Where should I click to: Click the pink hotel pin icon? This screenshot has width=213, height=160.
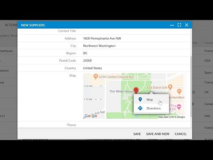tap(179, 107)
